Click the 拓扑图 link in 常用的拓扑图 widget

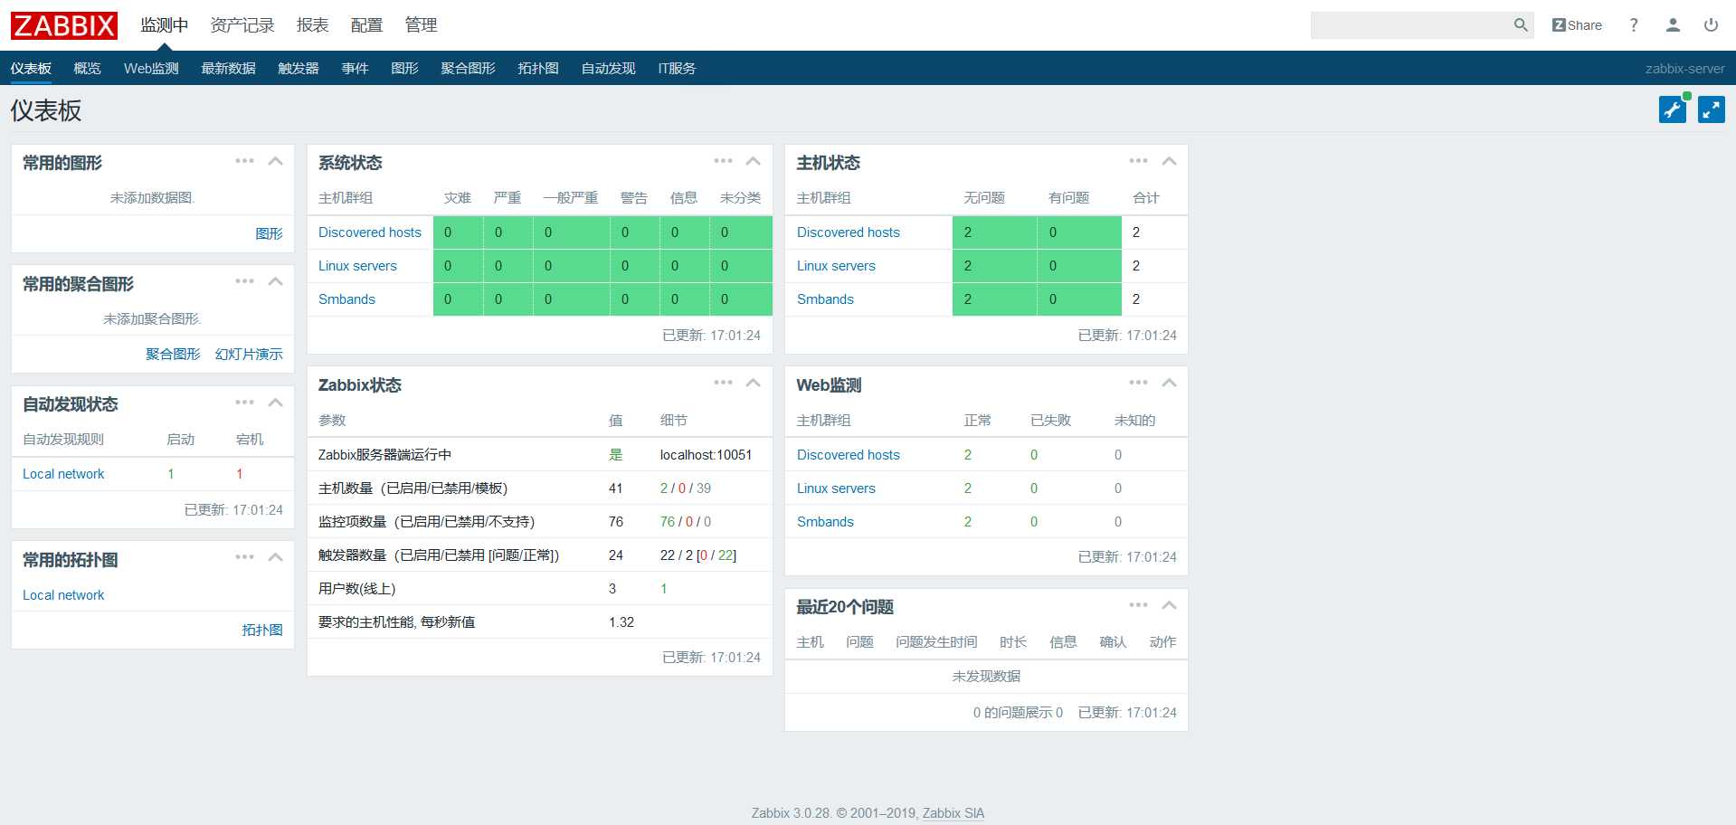262,630
